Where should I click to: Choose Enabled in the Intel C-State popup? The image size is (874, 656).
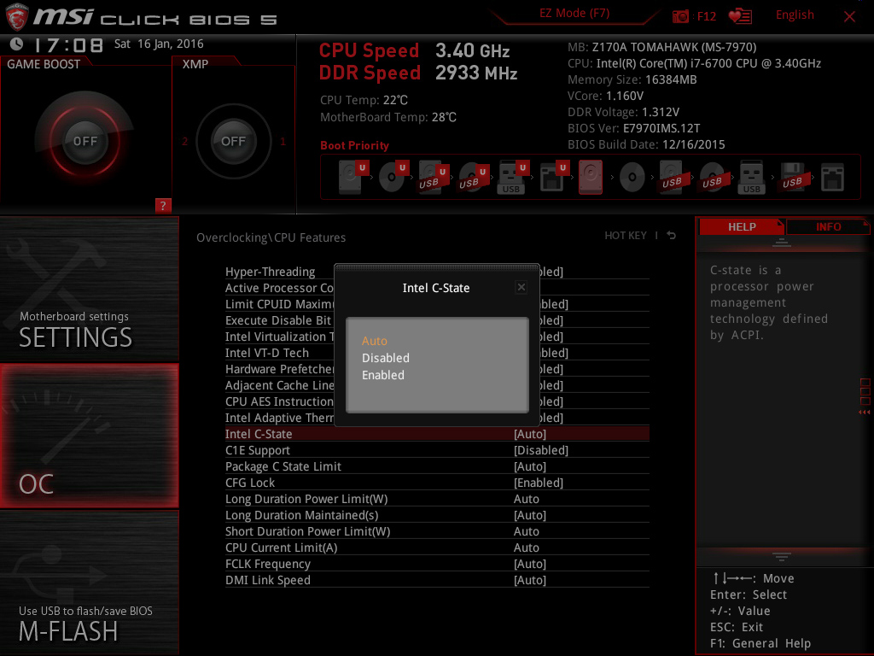coord(383,376)
